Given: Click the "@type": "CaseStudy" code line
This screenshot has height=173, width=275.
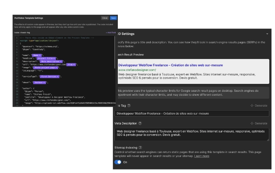Looking at the screenshot, I should coord(33,49).
